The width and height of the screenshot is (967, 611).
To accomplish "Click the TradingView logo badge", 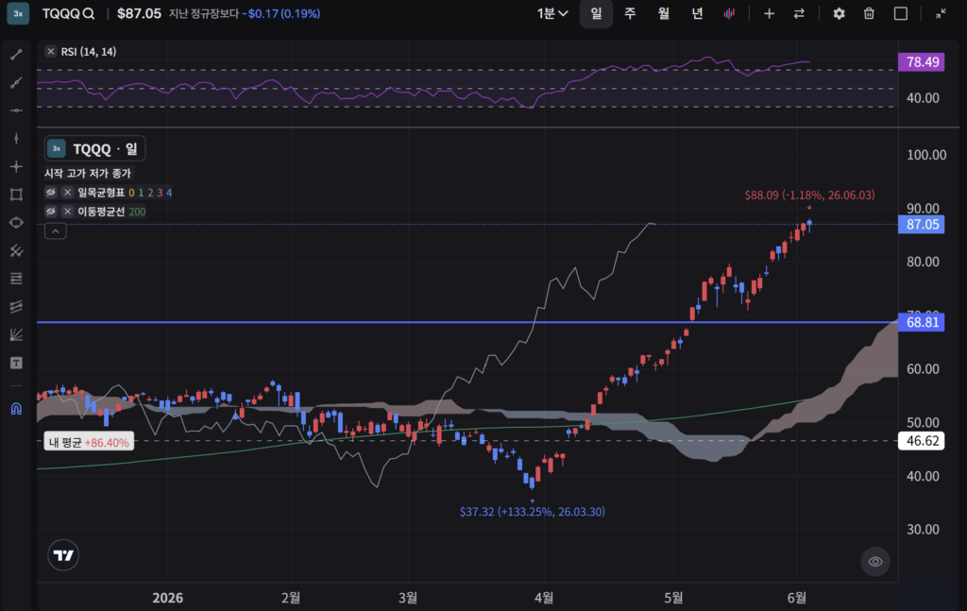I will coord(63,555).
